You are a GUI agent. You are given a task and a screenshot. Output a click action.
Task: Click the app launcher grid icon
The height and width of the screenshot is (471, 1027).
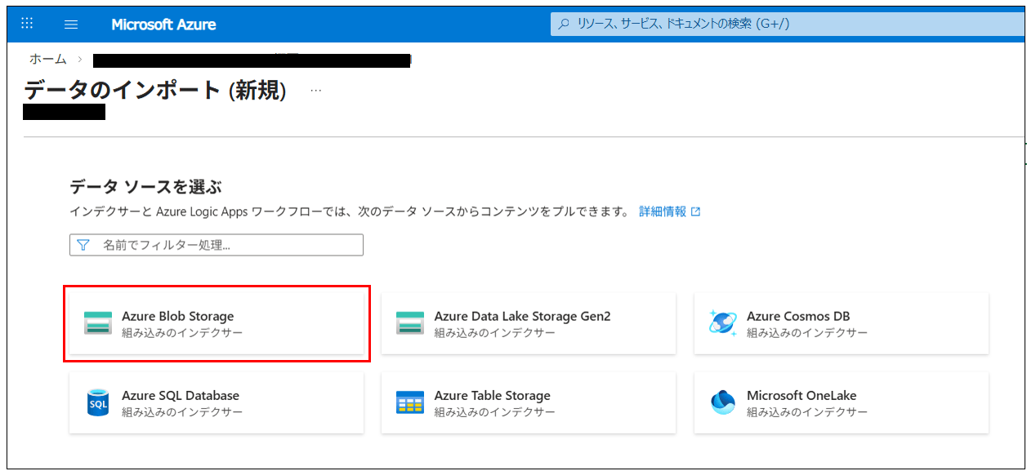27,24
